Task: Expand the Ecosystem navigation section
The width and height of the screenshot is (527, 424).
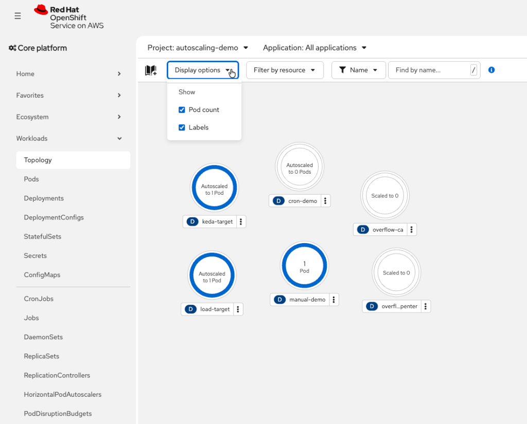Action: 68,117
